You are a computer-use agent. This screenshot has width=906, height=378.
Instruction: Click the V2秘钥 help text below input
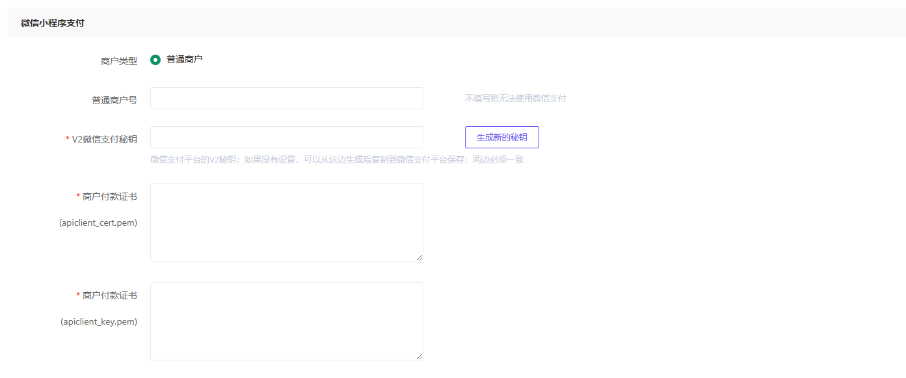(336, 159)
